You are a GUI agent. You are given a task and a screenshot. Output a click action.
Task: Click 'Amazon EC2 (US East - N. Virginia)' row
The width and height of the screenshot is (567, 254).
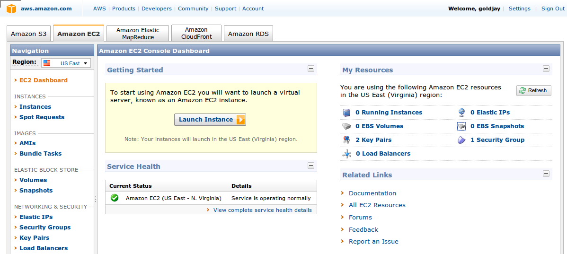click(x=211, y=198)
